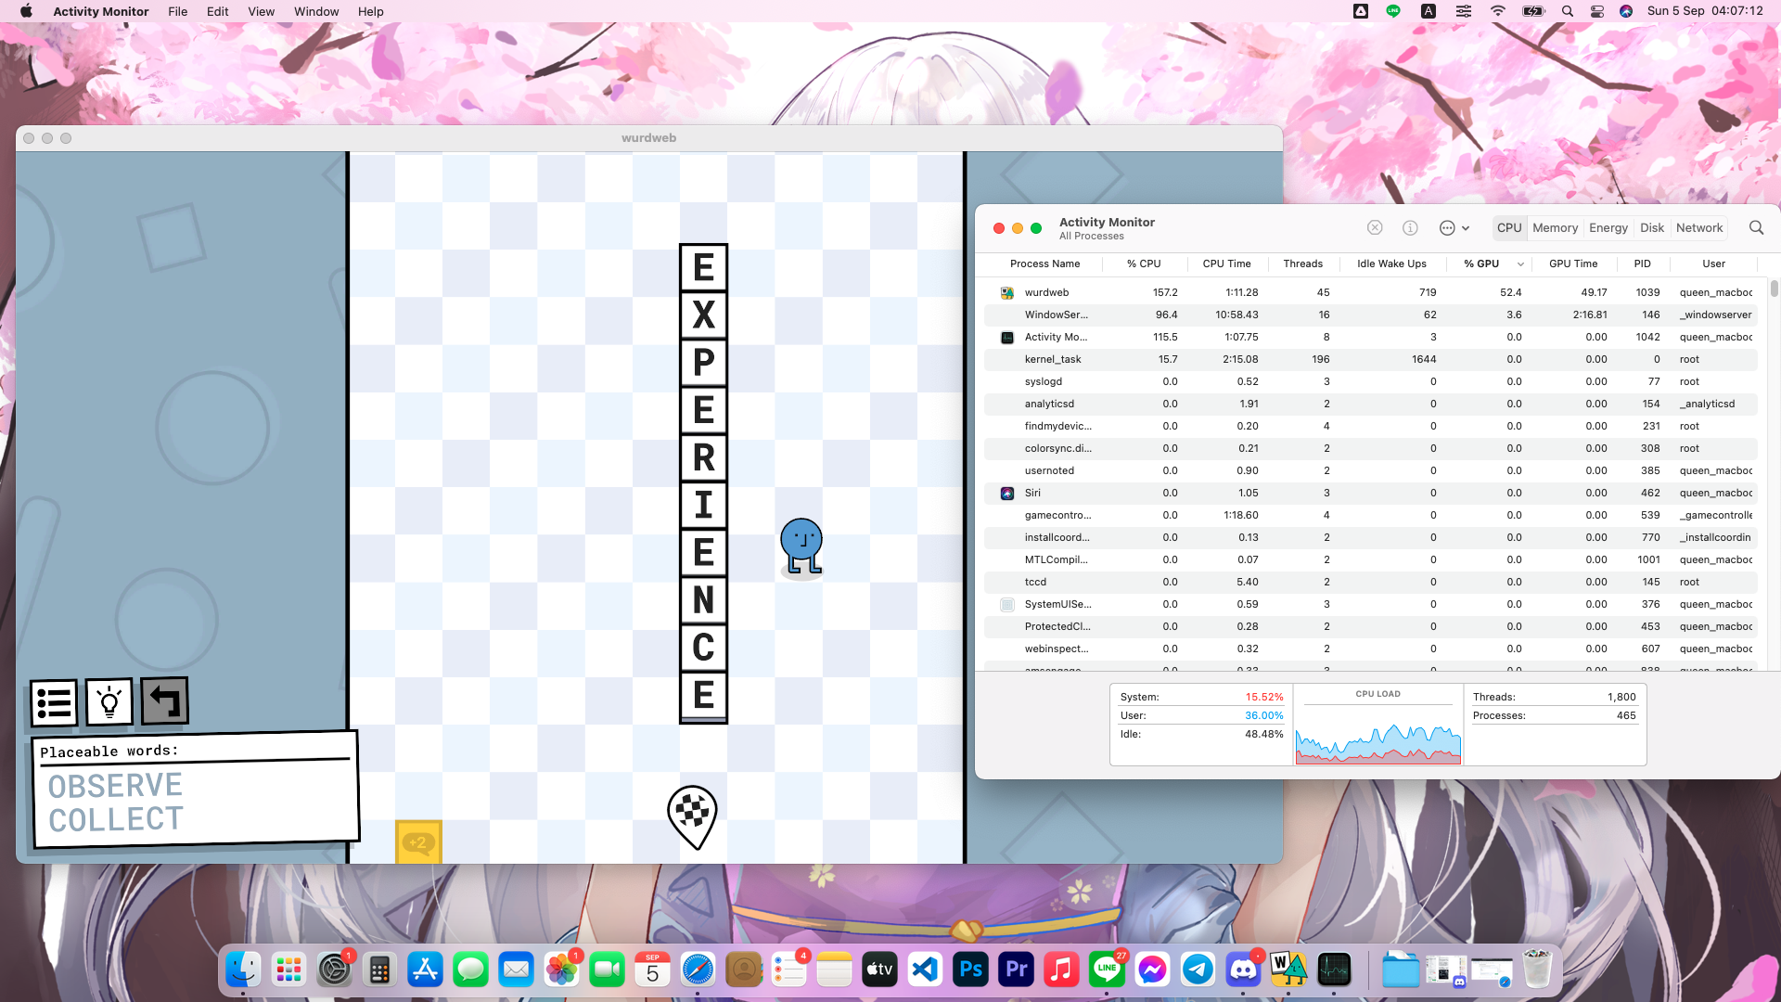Click the letter X tile in EXPERIENCE
The height and width of the screenshot is (1002, 1781).
point(703,315)
